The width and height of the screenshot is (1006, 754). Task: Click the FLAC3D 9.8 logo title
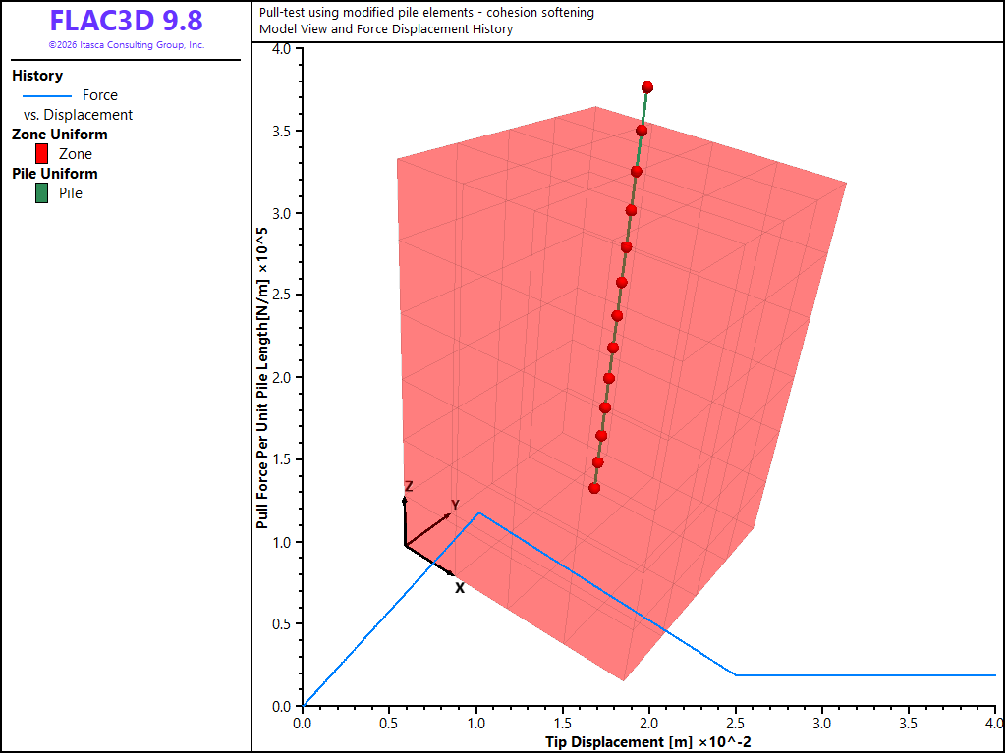(x=127, y=21)
